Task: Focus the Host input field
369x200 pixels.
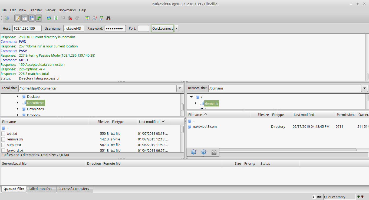Action: pos(27,28)
